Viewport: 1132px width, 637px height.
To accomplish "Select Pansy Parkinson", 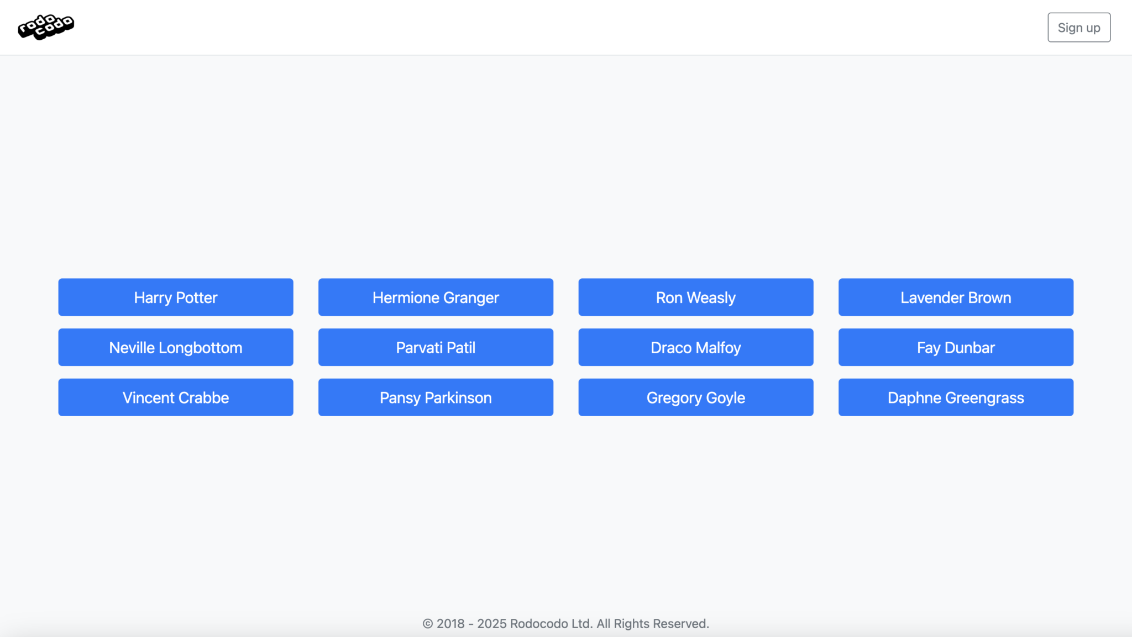I will 436,397.
